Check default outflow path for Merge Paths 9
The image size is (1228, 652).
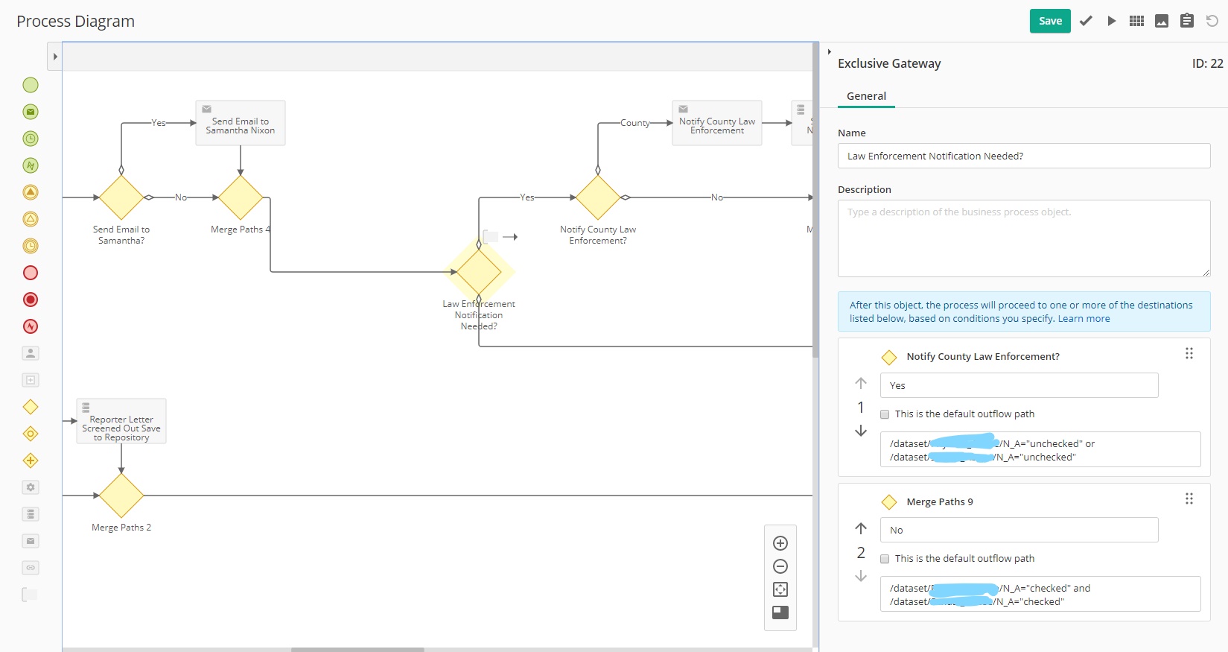[x=885, y=559]
